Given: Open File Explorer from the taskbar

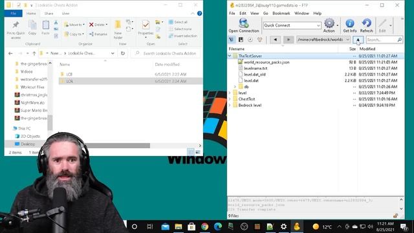Looking at the screenshot, I should [179, 227].
